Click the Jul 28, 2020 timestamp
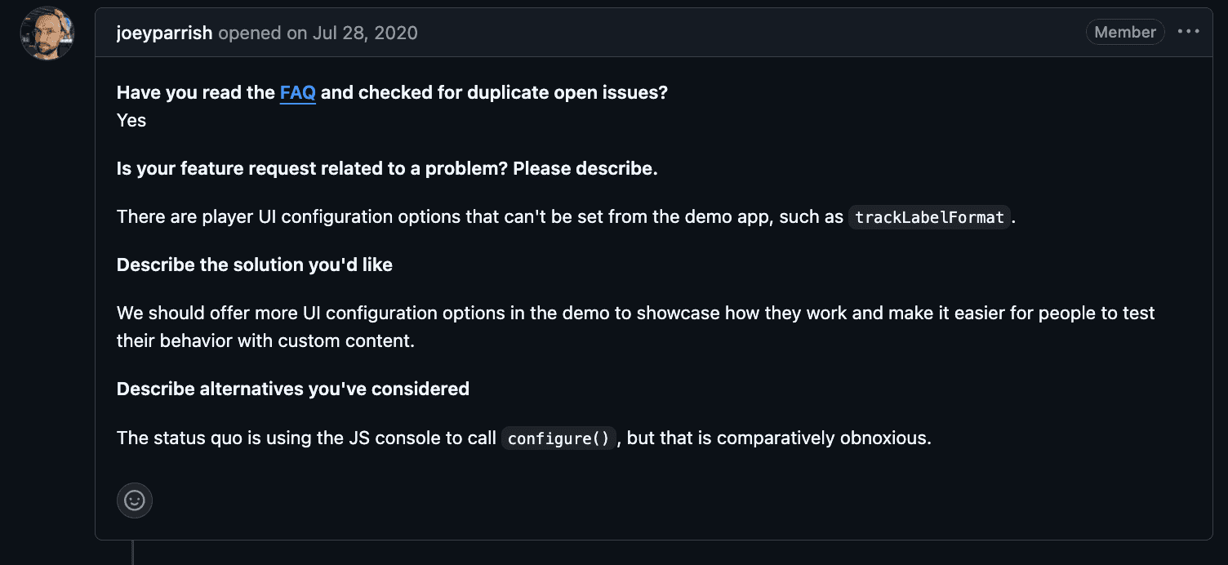Viewport: 1228px width, 565px height. point(364,33)
